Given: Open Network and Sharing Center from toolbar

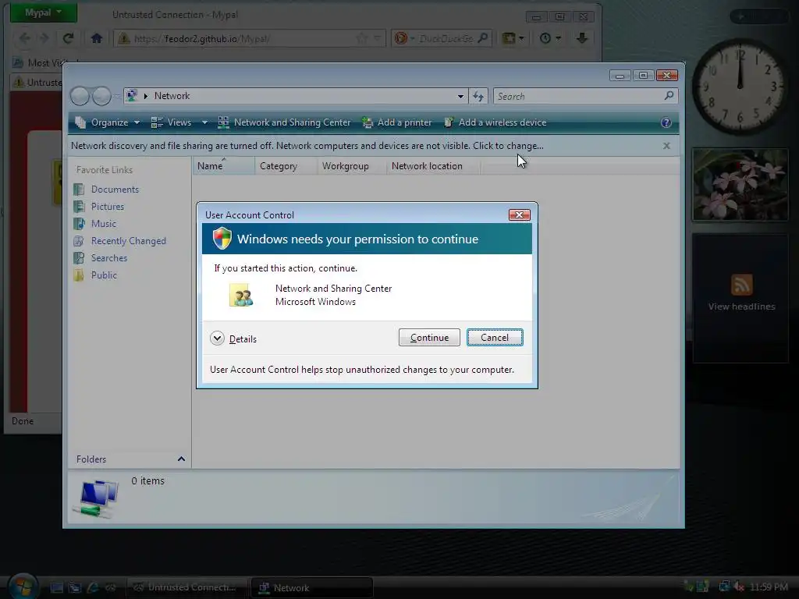Looking at the screenshot, I should pos(284,122).
